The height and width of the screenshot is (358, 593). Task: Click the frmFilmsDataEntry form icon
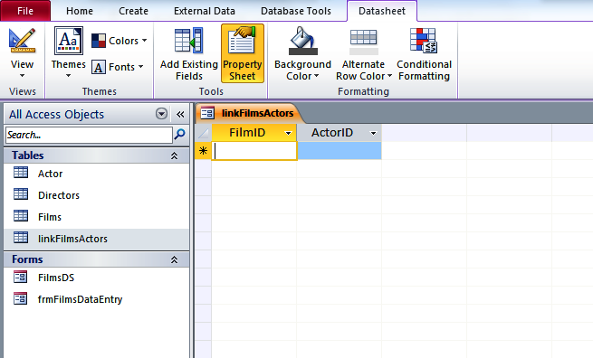(x=20, y=298)
